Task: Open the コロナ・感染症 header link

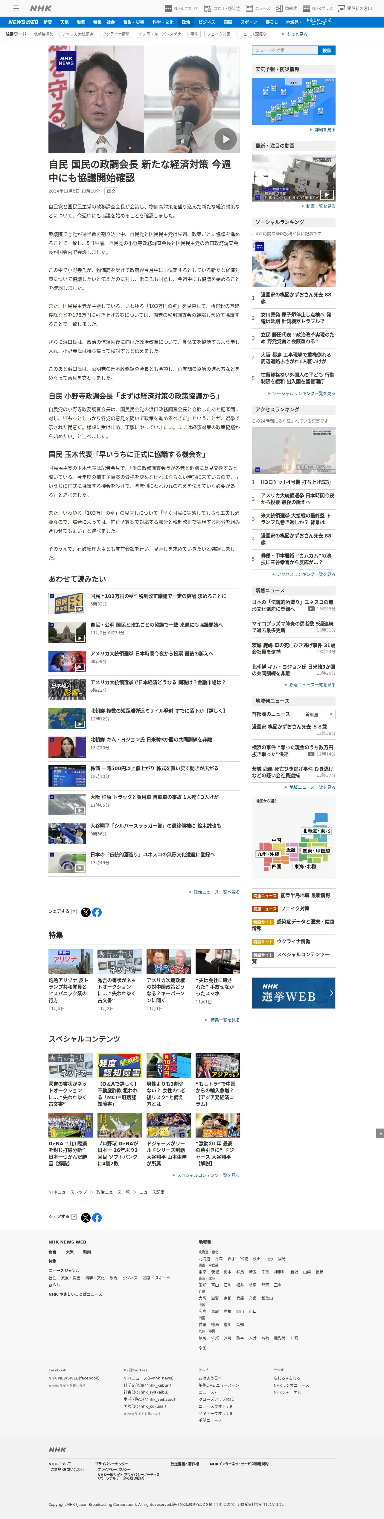Action: [222, 8]
